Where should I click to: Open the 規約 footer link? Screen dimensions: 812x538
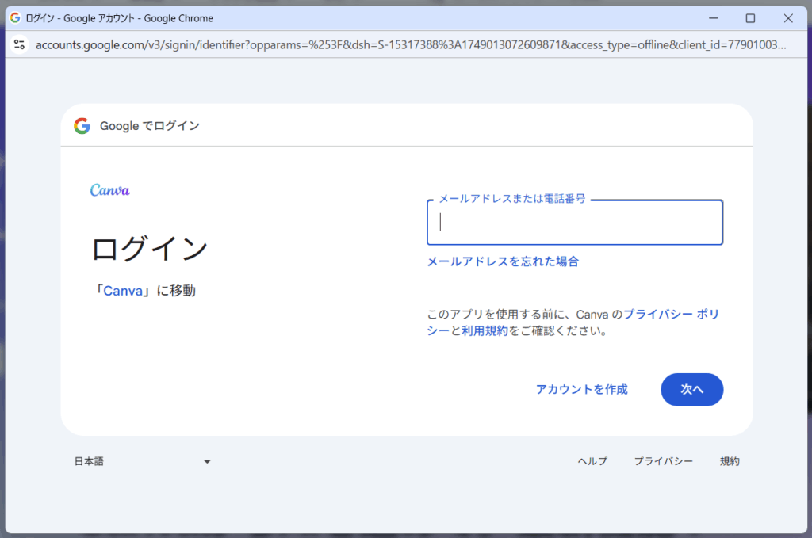730,461
